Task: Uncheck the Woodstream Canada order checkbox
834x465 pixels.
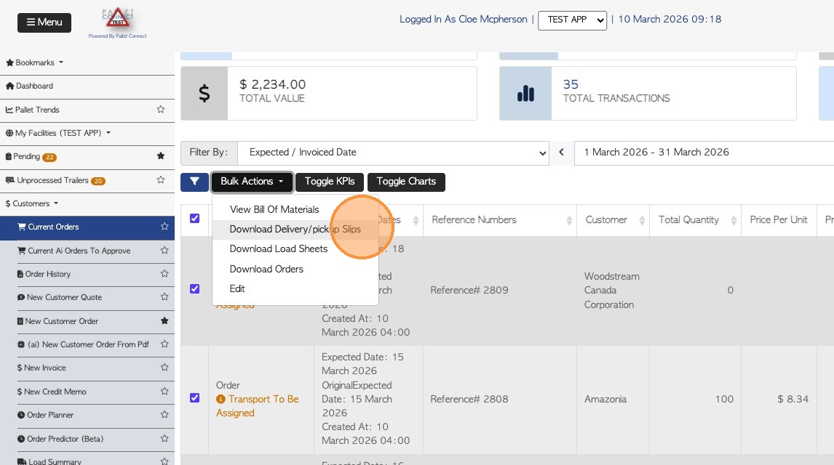Action: tap(194, 289)
